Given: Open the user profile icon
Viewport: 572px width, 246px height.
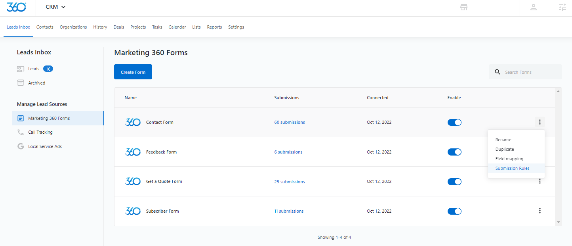Looking at the screenshot, I should [x=534, y=7].
